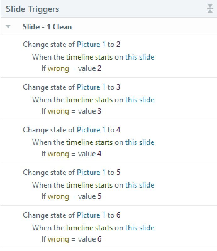Click Picture 1 link in state 5 trigger

[91, 173]
